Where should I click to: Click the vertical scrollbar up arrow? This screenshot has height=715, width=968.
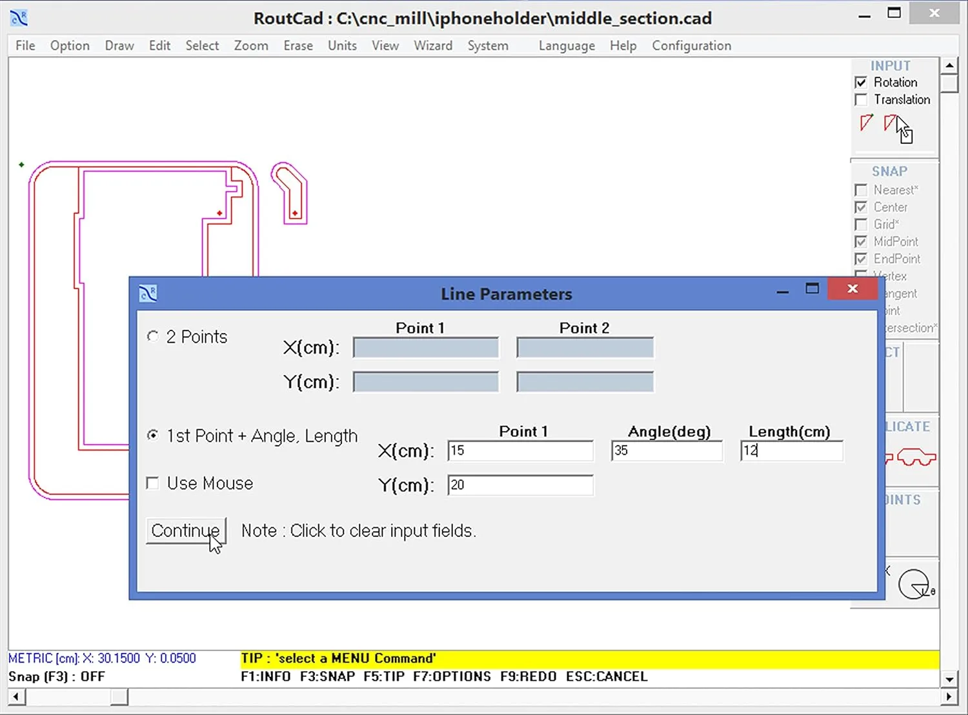coord(950,65)
